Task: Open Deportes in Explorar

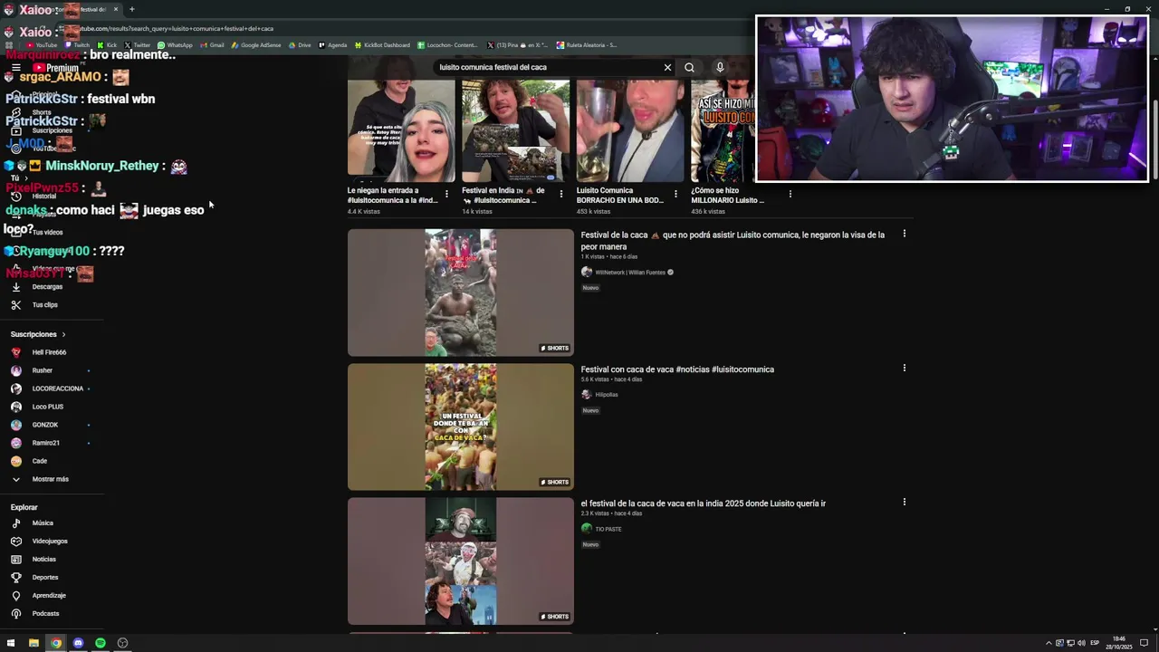Action: pyautogui.click(x=45, y=578)
